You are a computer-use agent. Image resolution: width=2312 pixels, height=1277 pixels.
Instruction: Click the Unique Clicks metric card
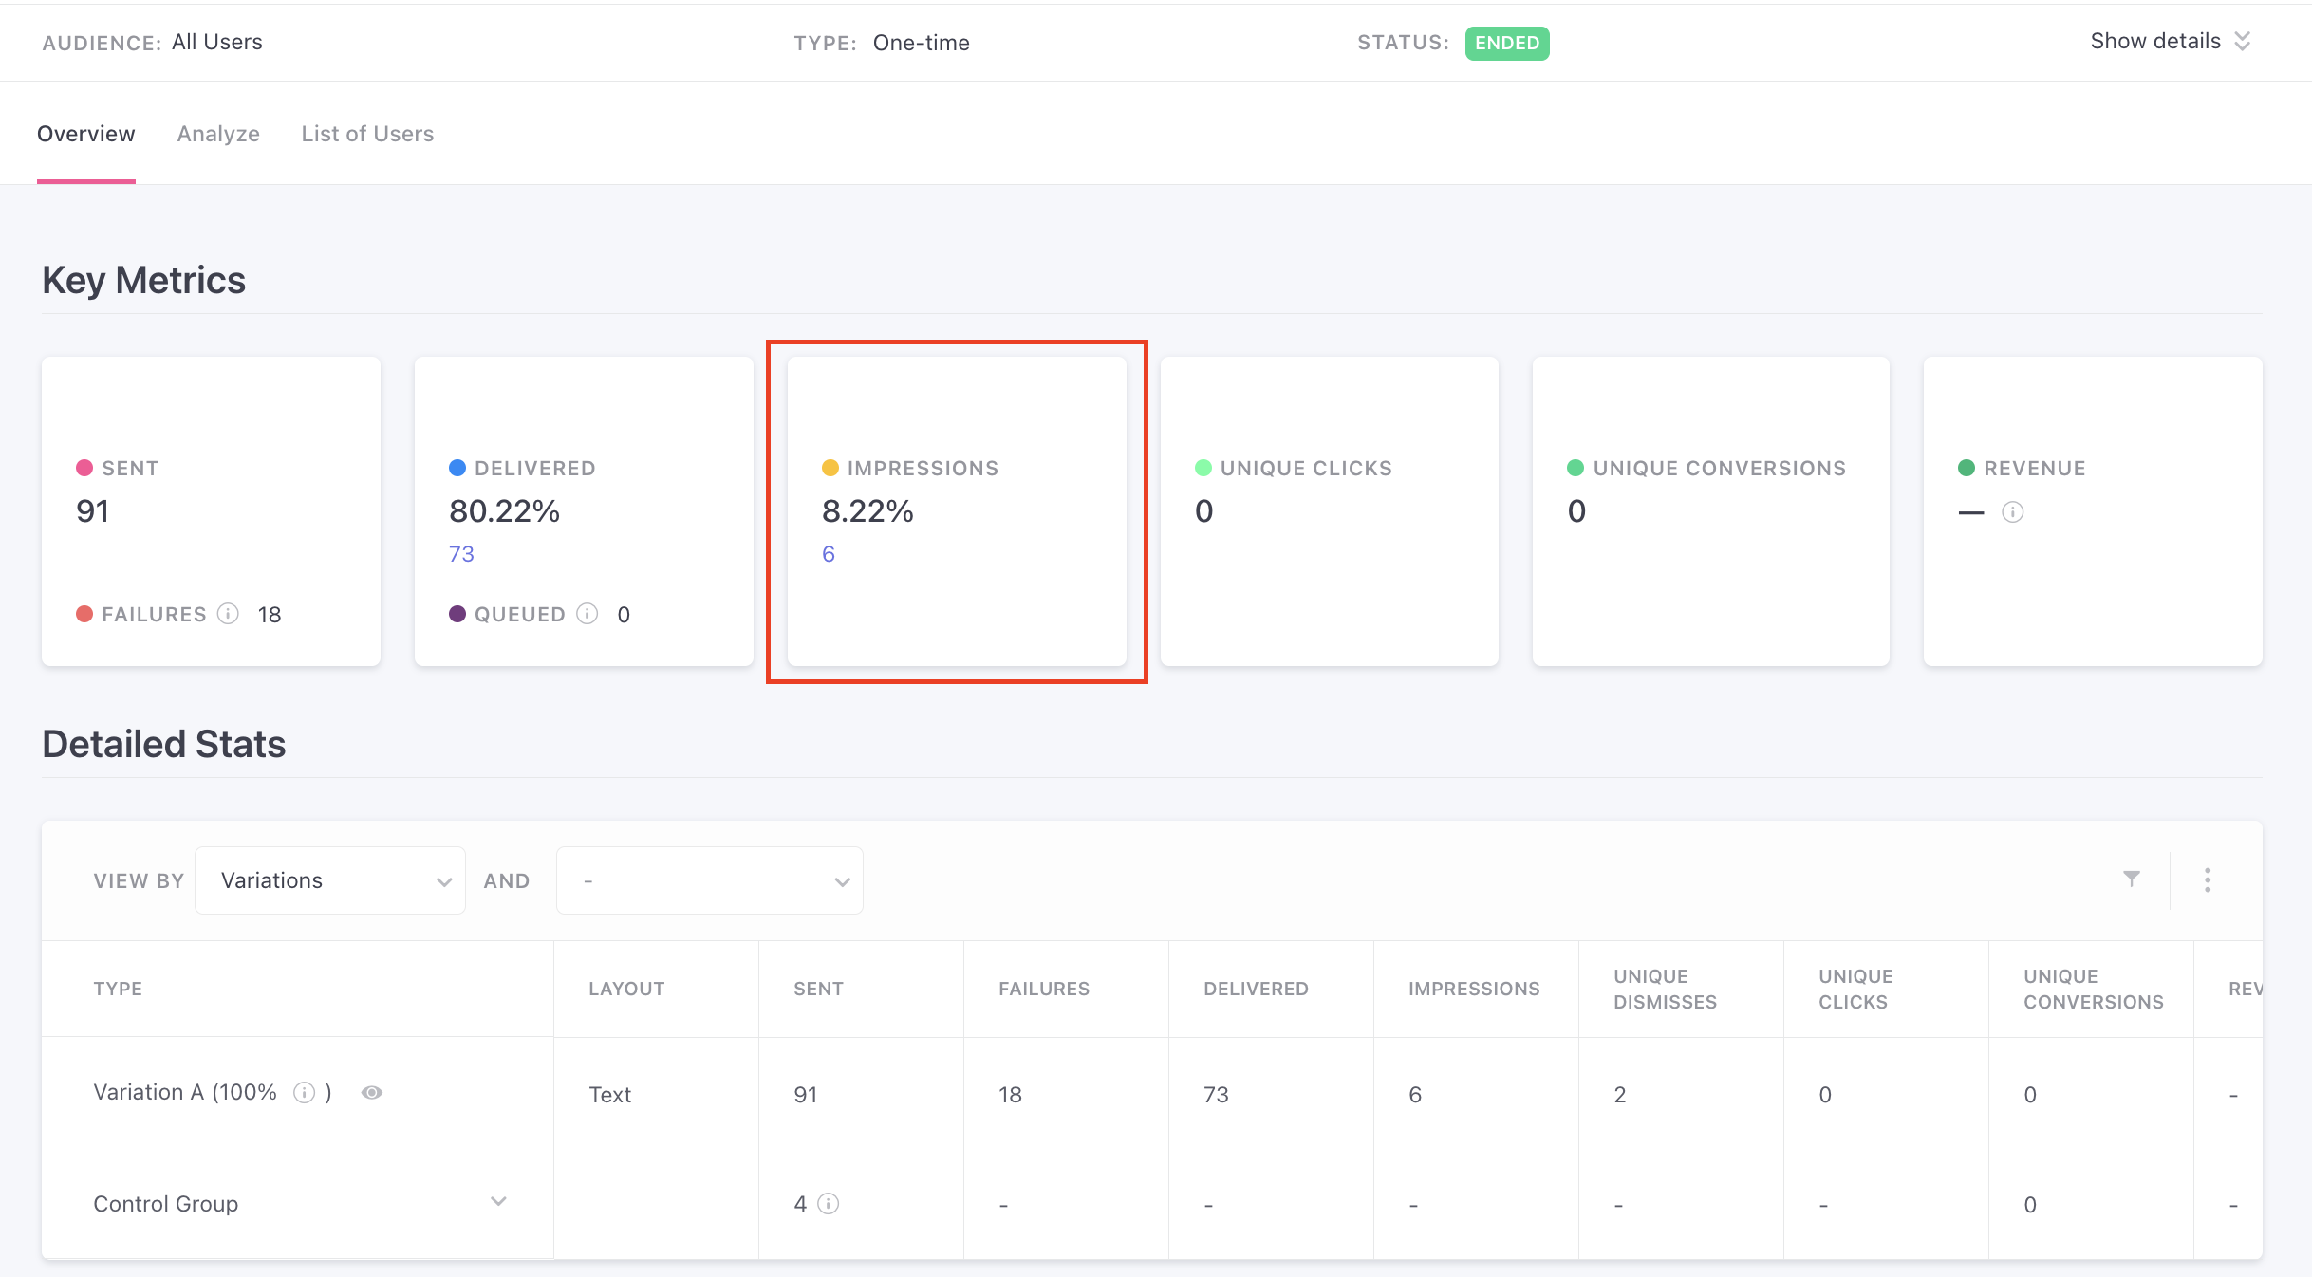click(1329, 511)
